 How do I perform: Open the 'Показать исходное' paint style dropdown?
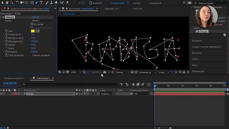tap(42, 55)
